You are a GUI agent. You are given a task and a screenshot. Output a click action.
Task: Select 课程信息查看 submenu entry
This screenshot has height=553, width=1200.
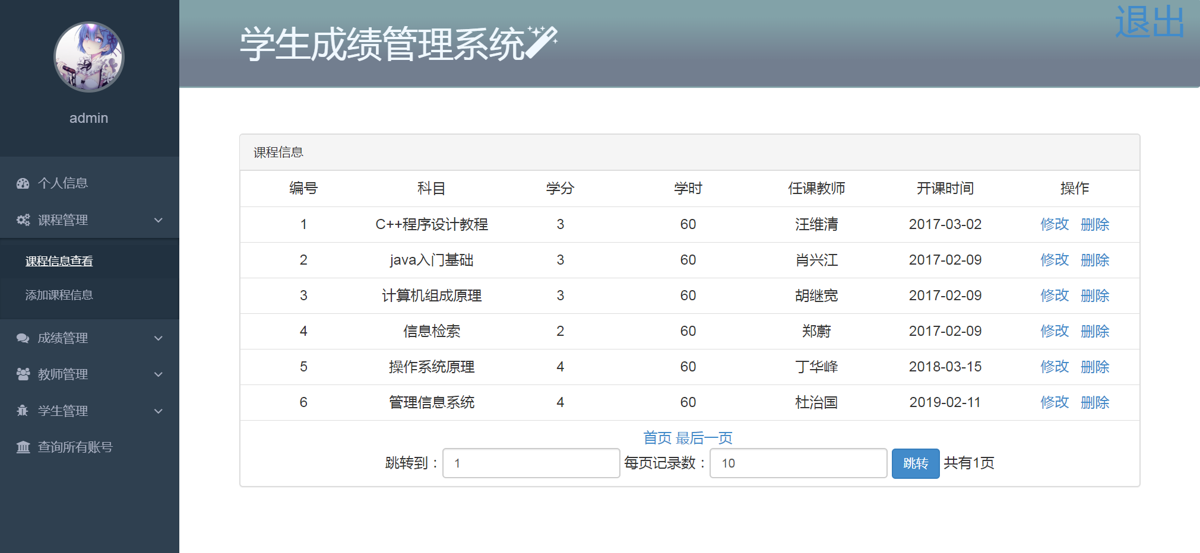point(59,261)
